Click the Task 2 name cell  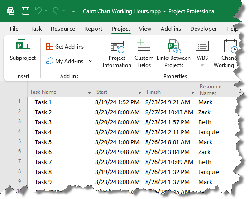pyautogui.click(x=61, y=112)
